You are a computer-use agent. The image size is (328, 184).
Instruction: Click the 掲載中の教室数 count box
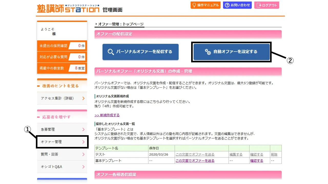point(77,68)
